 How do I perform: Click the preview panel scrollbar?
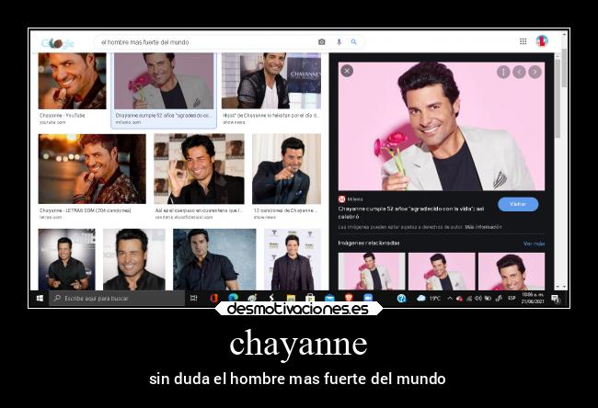(x=558, y=99)
